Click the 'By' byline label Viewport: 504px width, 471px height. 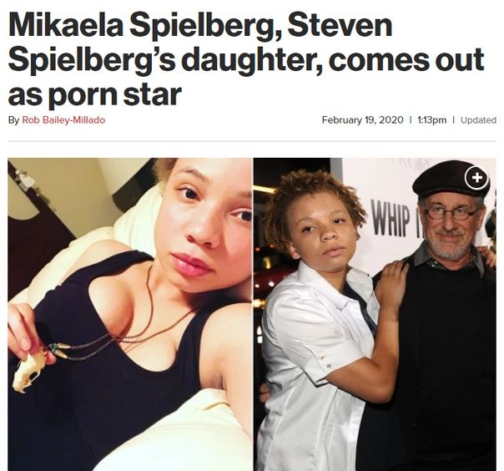[14, 120]
